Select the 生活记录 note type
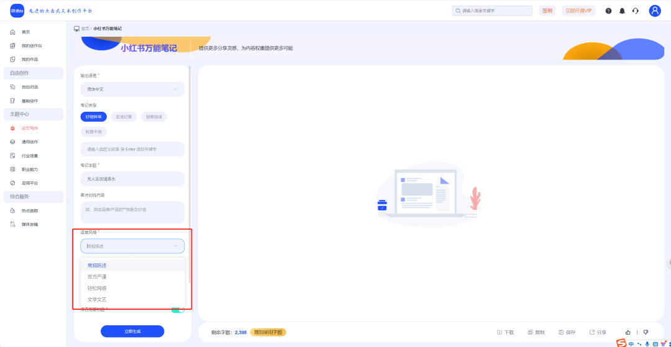 (124, 117)
